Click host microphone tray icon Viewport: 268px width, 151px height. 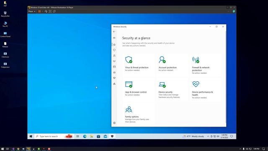pyautogui.click(x=244, y=149)
